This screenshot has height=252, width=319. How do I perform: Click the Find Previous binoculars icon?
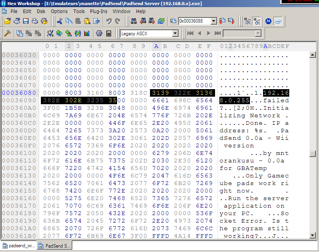143,21
